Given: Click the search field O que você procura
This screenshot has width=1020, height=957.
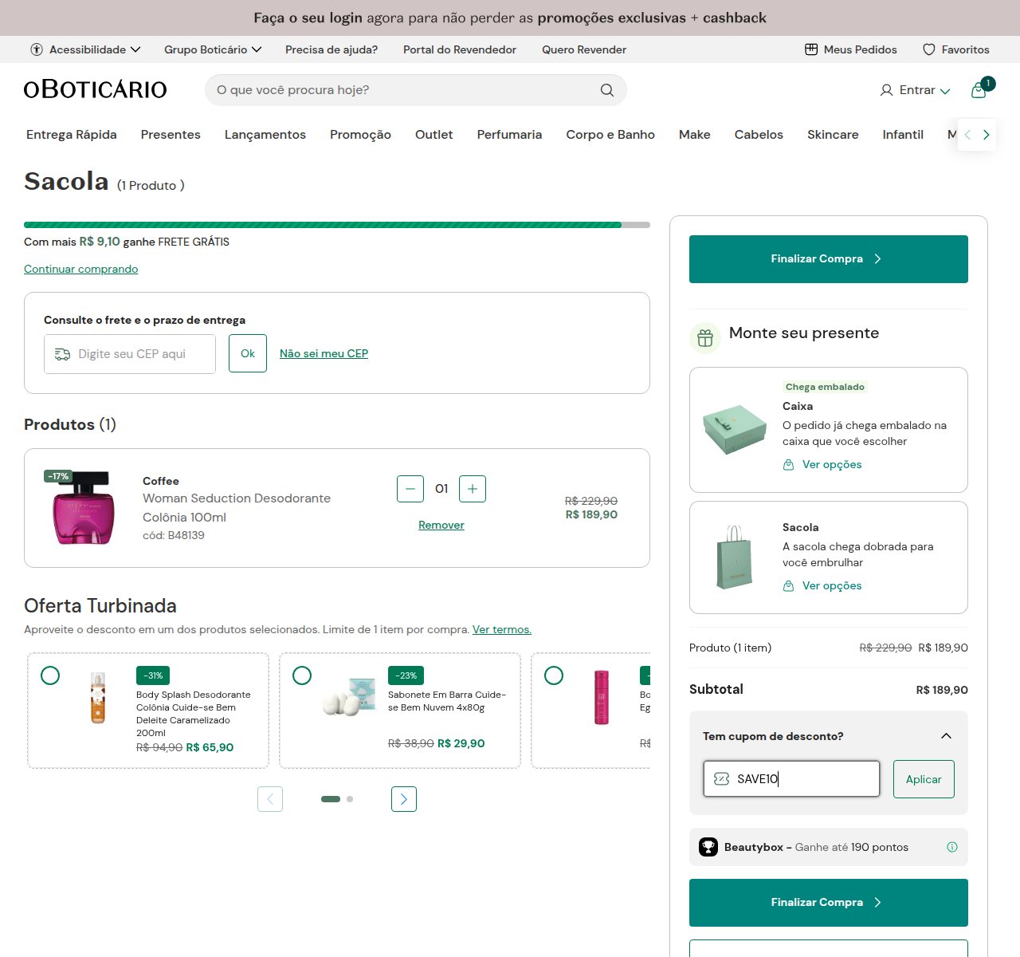Looking at the screenshot, I should pyautogui.click(x=416, y=90).
